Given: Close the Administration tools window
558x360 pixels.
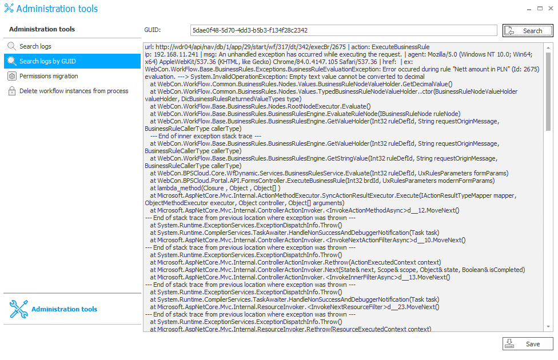Looking at the screenshot, I should (551, 9).
